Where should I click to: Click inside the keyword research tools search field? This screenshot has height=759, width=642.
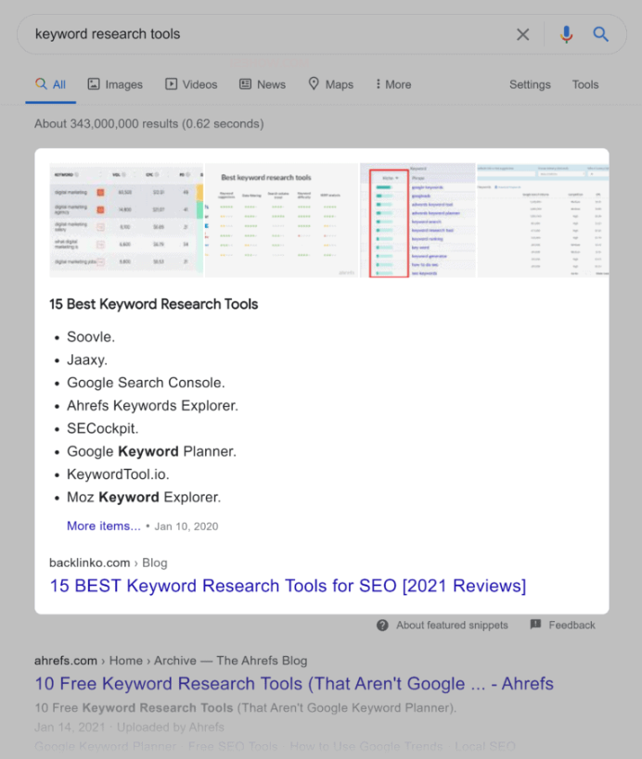260,34
